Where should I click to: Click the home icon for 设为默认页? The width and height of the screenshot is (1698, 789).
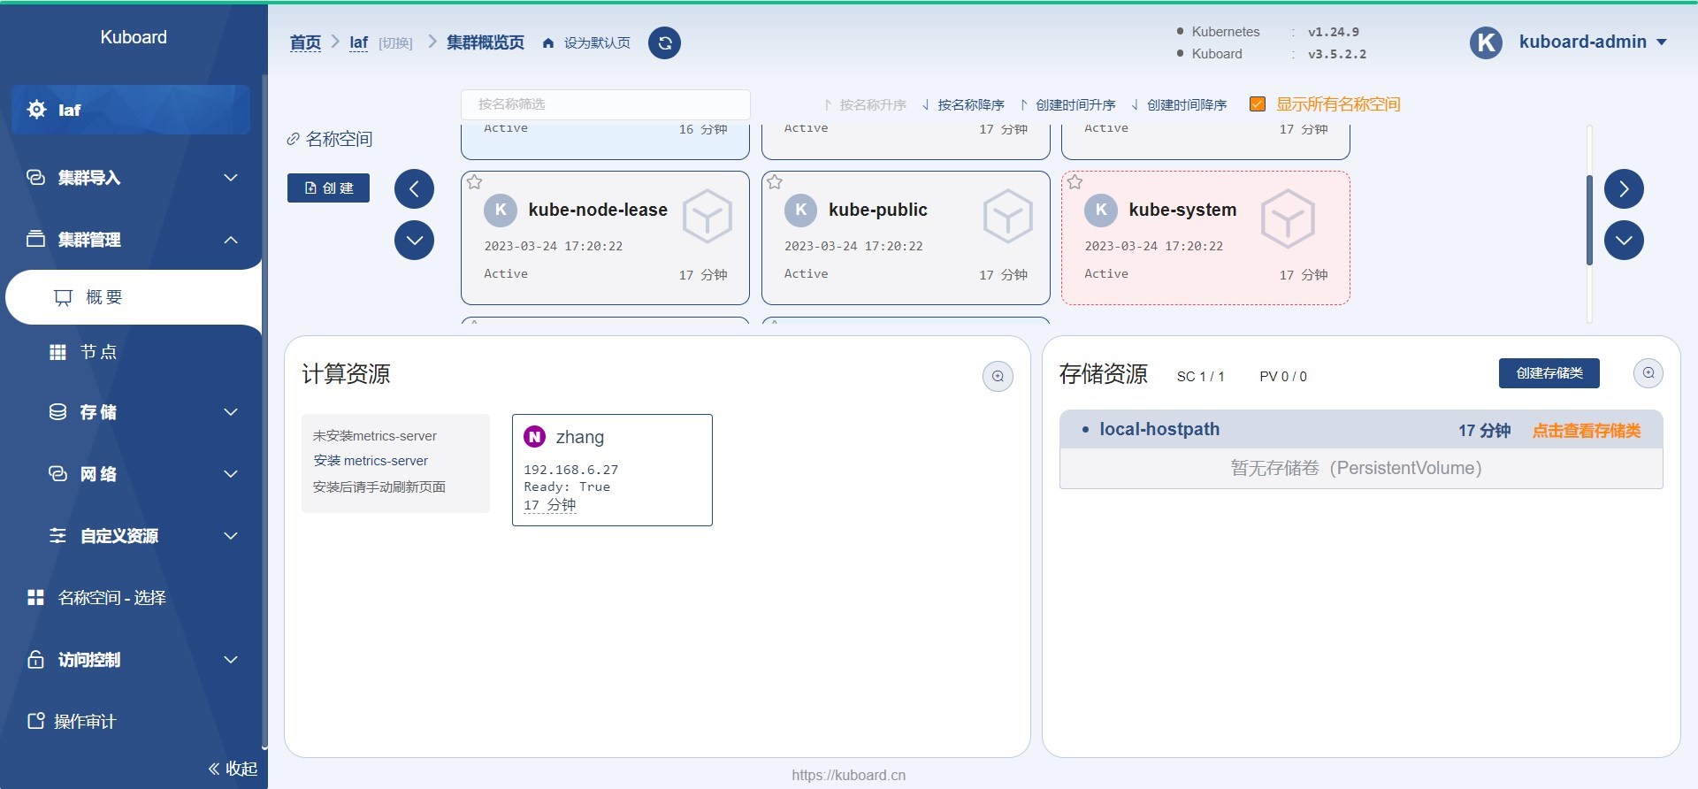(548, 43)
